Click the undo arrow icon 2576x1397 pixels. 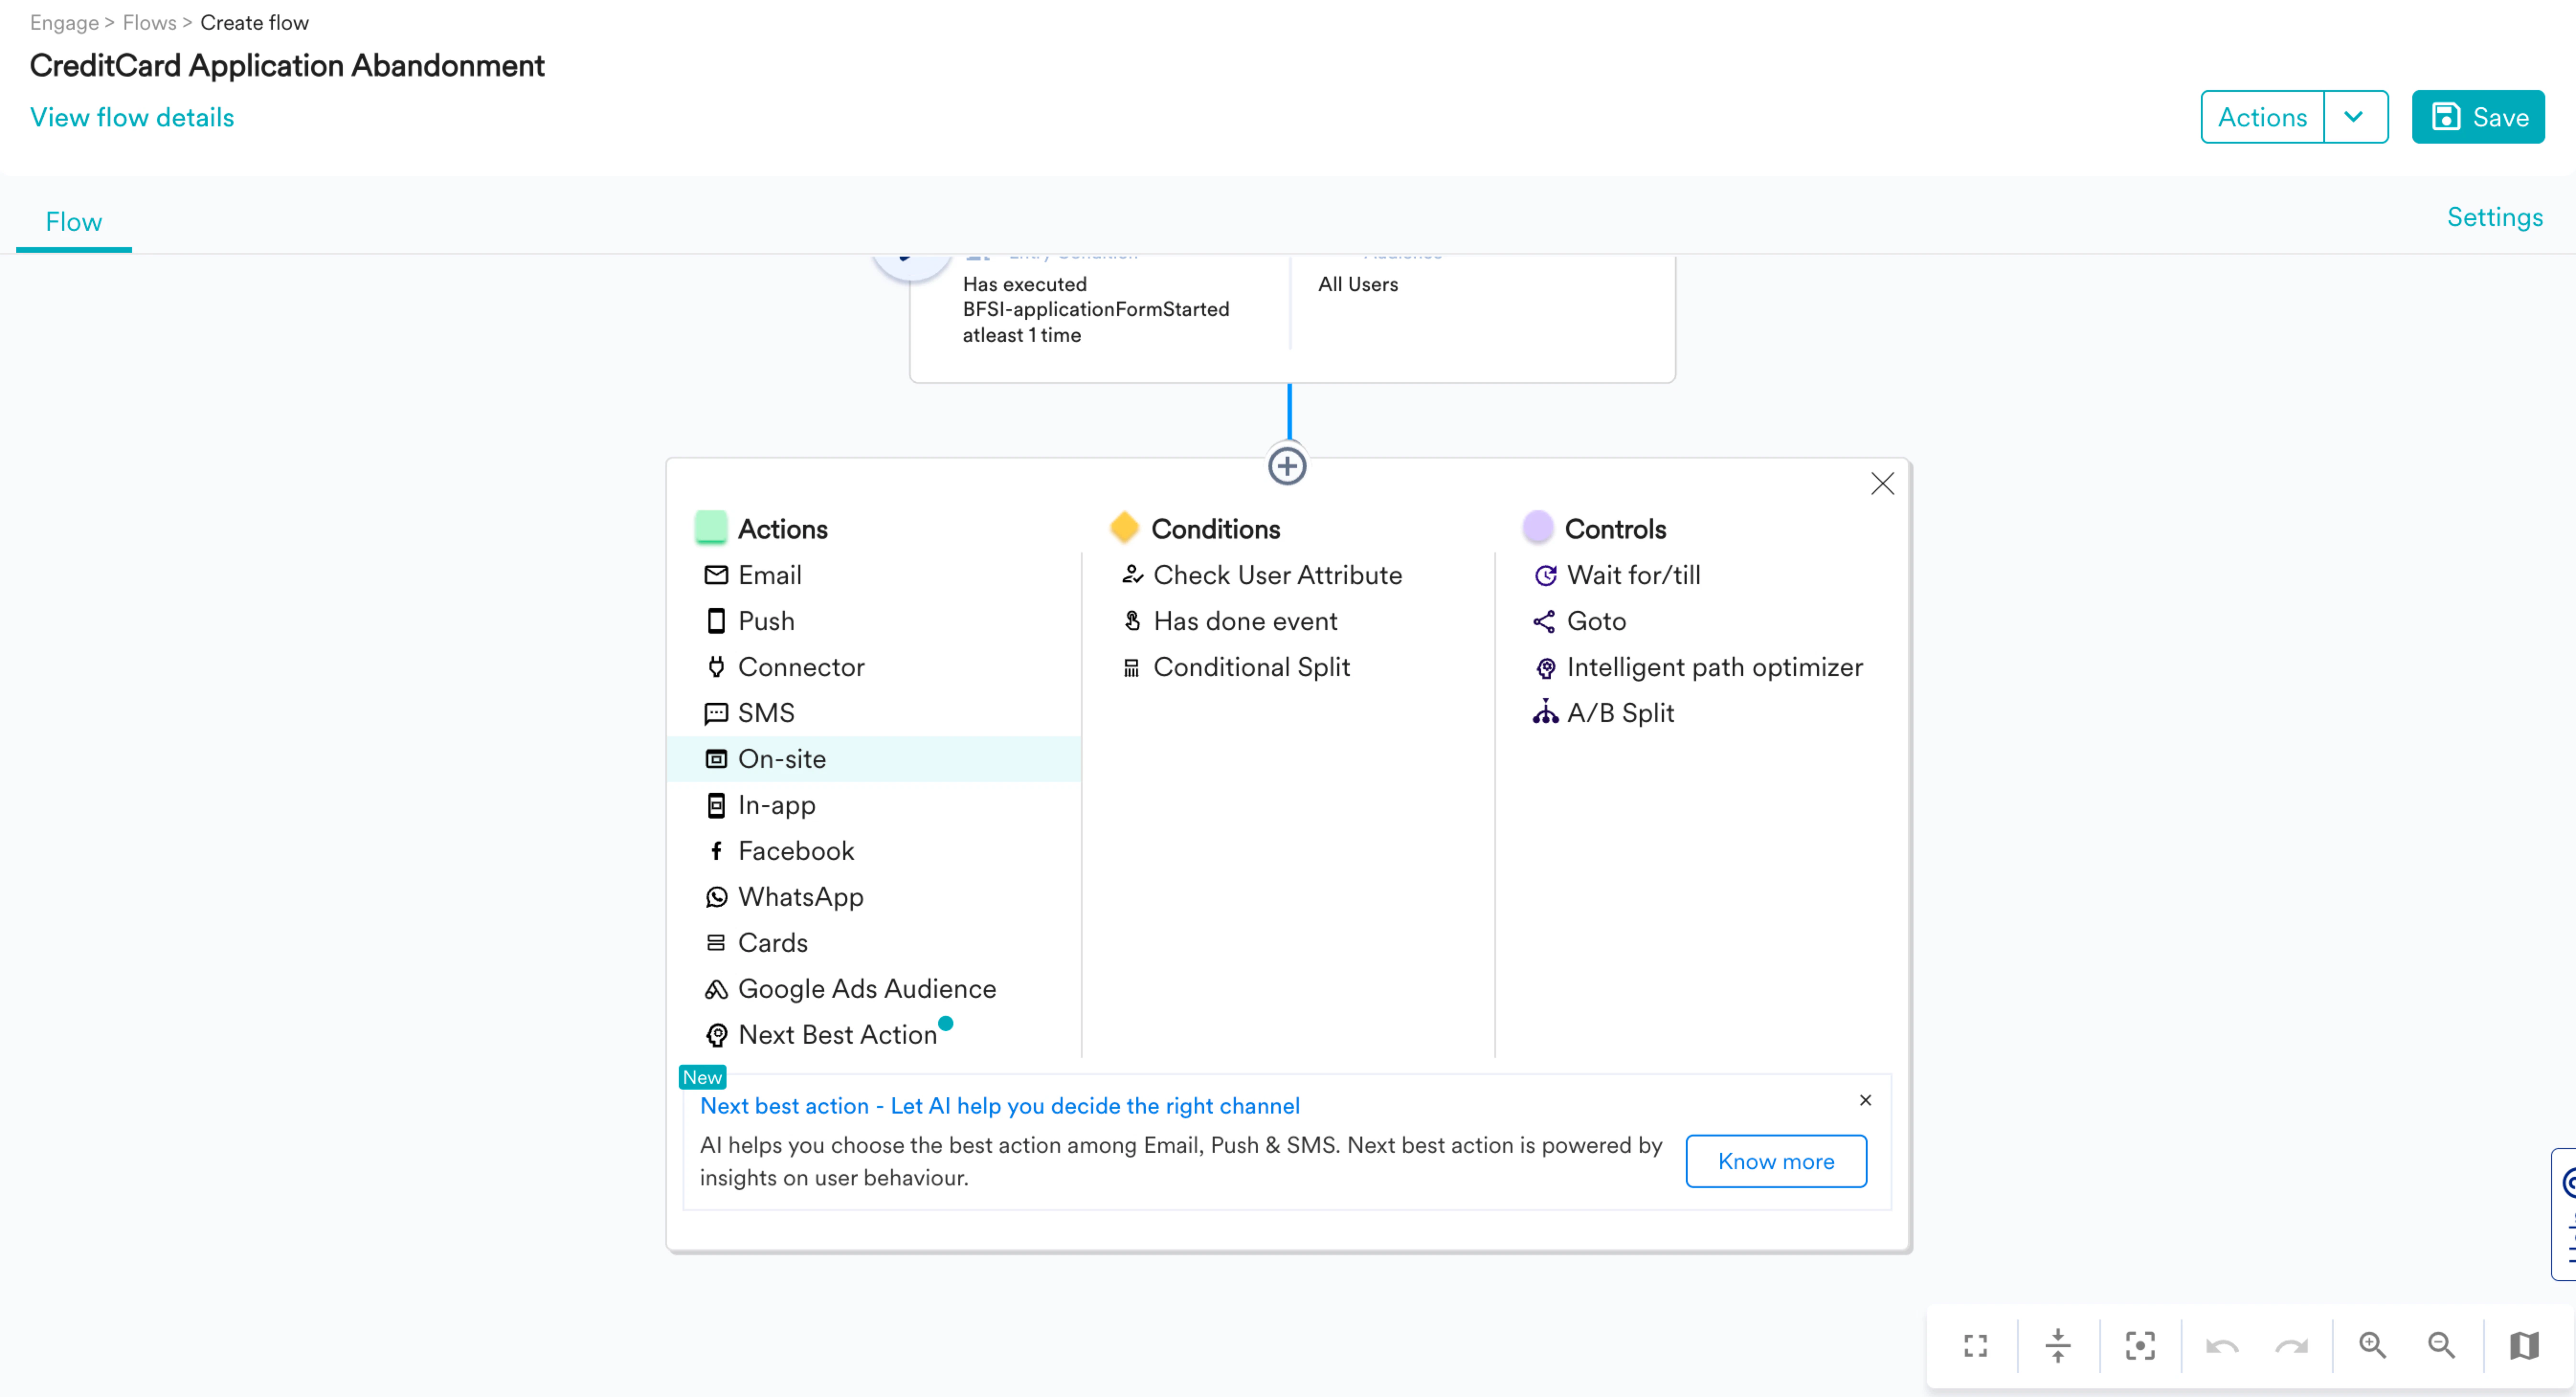click(x=2221, y=1345)
